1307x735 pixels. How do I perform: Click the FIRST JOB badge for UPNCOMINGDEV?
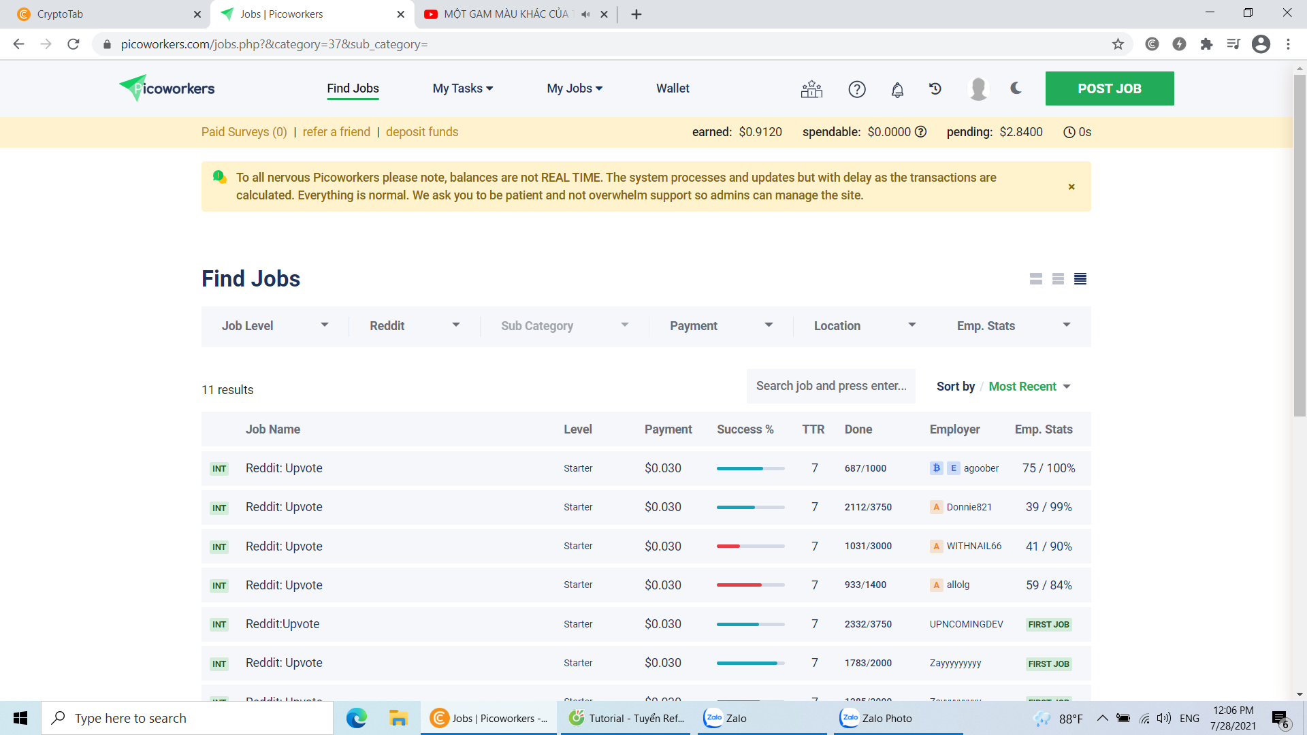tap(1048, 624)
